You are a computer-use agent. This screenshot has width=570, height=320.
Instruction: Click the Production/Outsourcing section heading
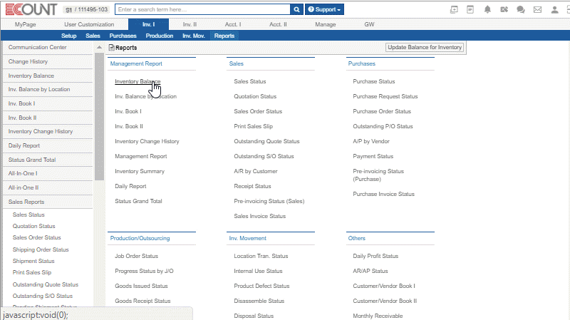click(x=140, y=238)
